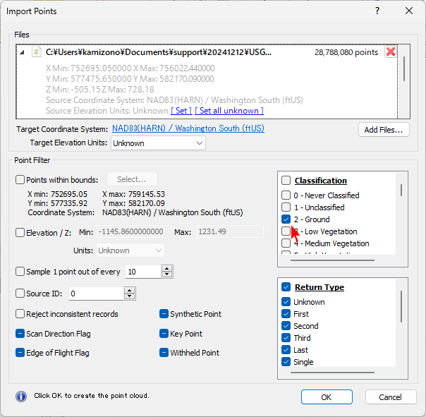
Task: Uncheck the Return Type header checkbox
Action: [x=286, y=287]
